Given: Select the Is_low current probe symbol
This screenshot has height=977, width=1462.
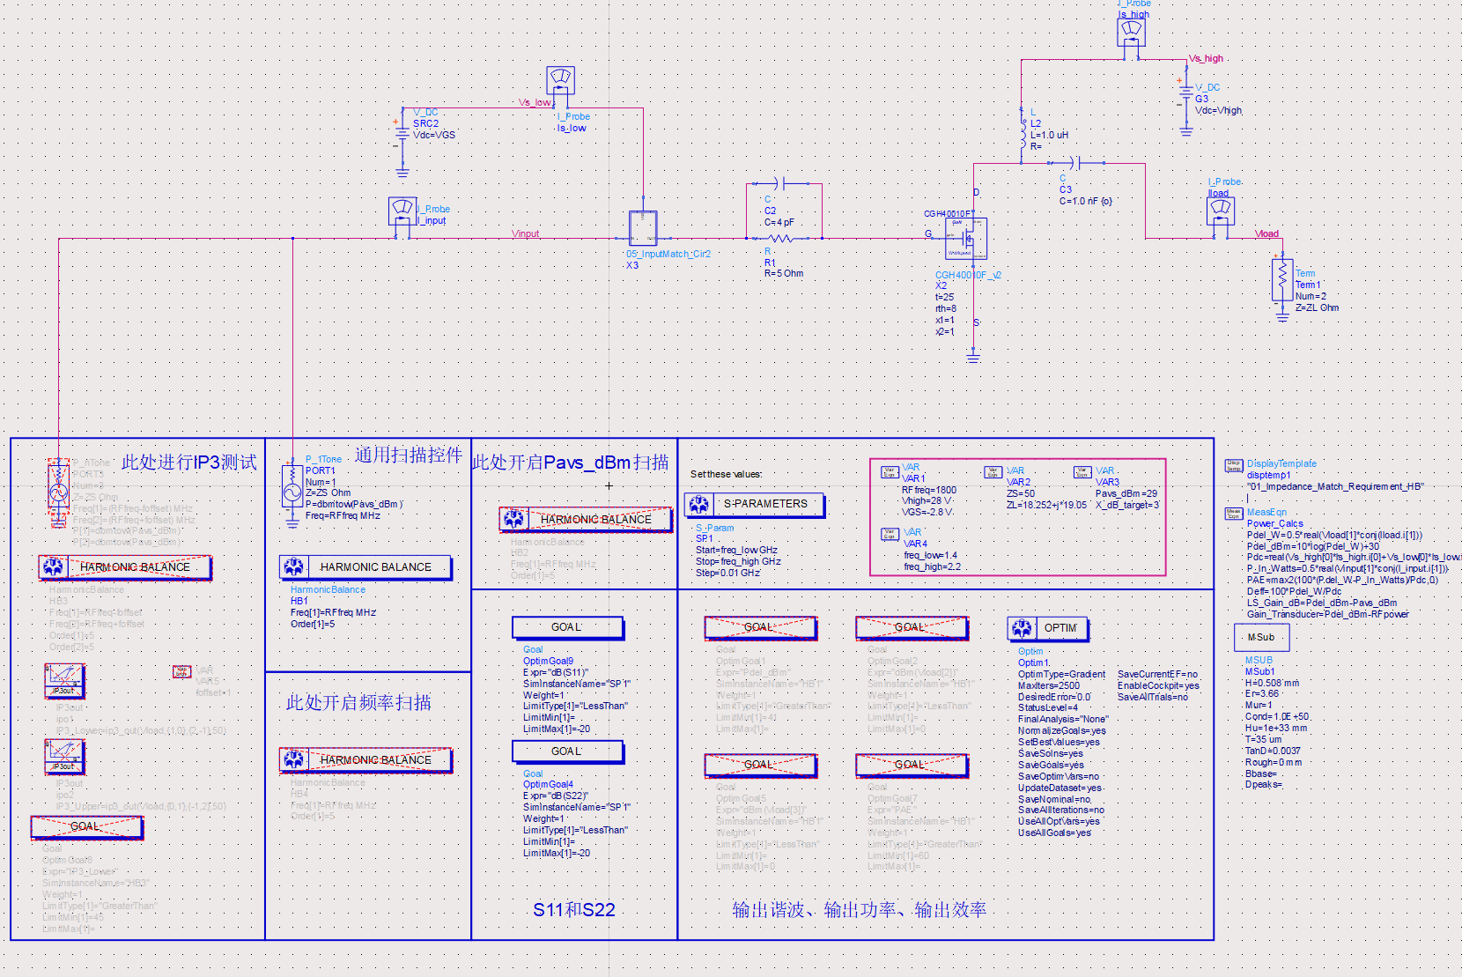Looking at the screenshot, I should click(560, 80).
